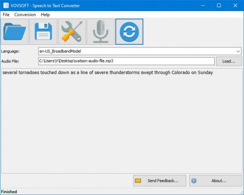244x195 pixels.
Task: Click the blue info icon on About
Action: [194, 181]
